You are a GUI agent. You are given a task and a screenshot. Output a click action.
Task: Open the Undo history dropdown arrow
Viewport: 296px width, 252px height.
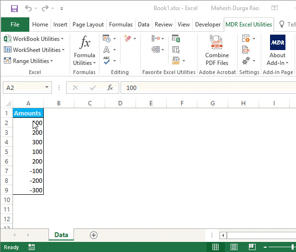(36, 9)
